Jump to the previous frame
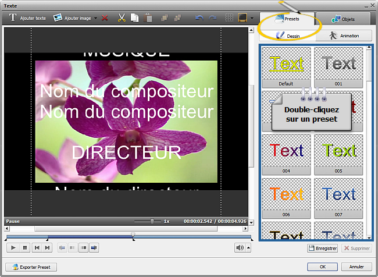378x277 pixels. (x=37, y=248)
